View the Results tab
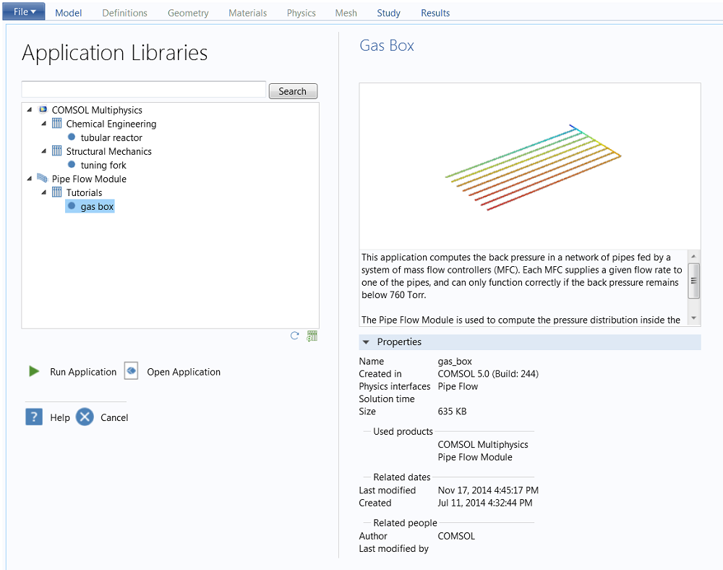 point(435,13)
